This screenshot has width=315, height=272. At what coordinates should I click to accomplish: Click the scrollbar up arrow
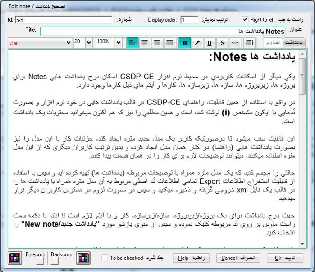point(302,54)
